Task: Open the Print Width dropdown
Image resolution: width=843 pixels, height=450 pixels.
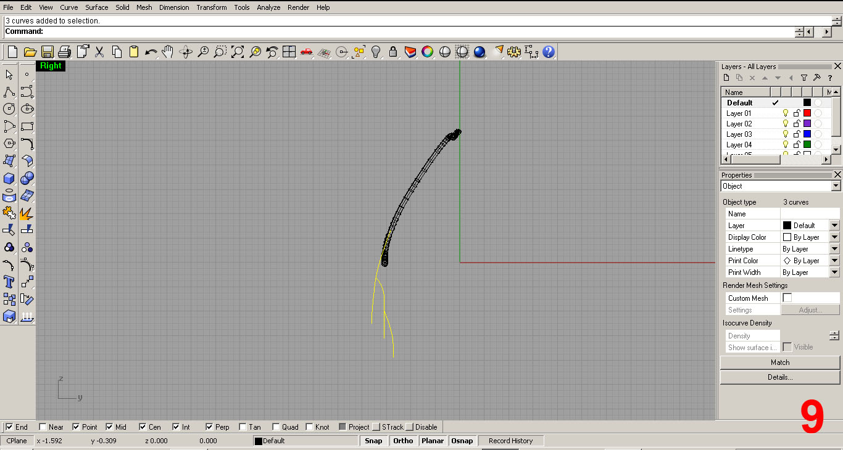Action: (834, 272)
